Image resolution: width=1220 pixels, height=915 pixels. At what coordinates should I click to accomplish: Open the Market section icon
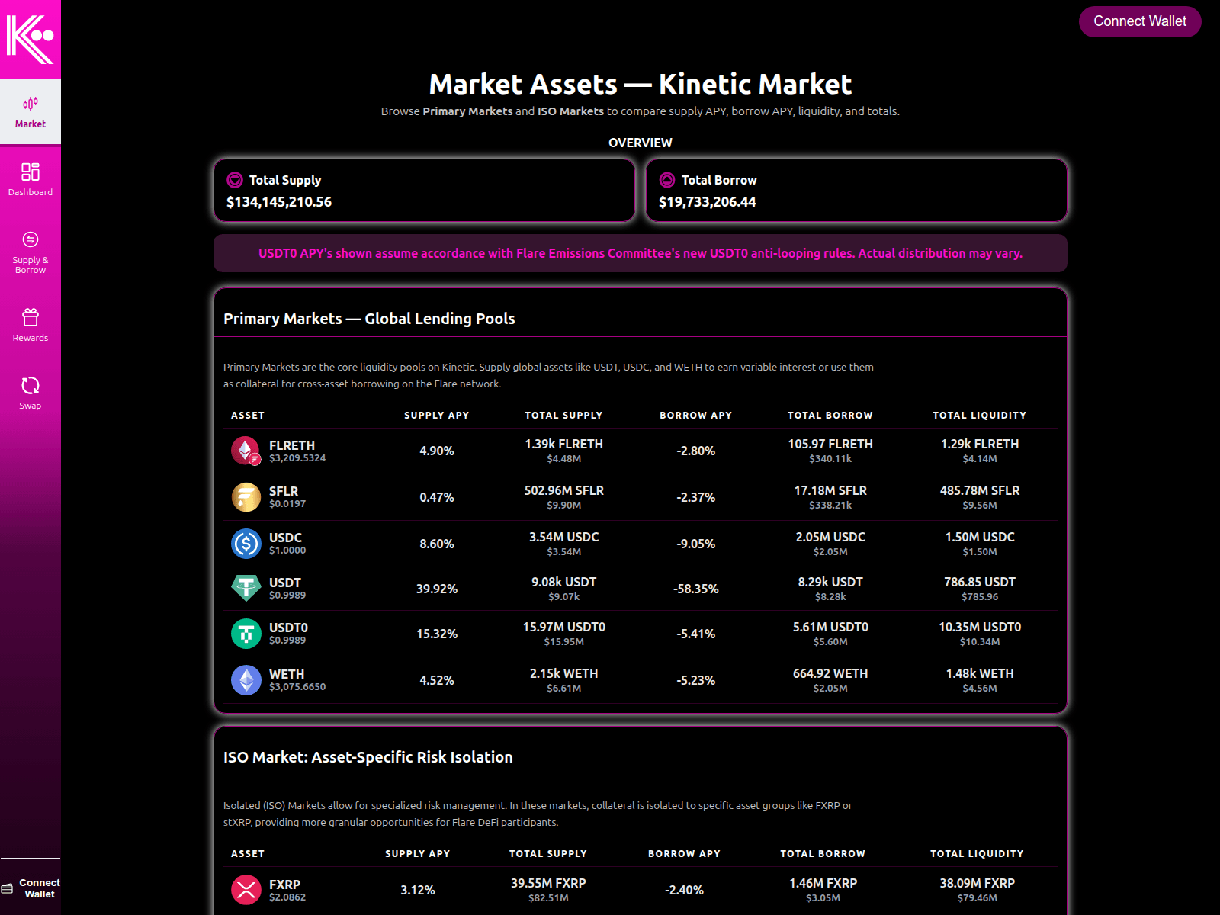[x=30, y=104]
